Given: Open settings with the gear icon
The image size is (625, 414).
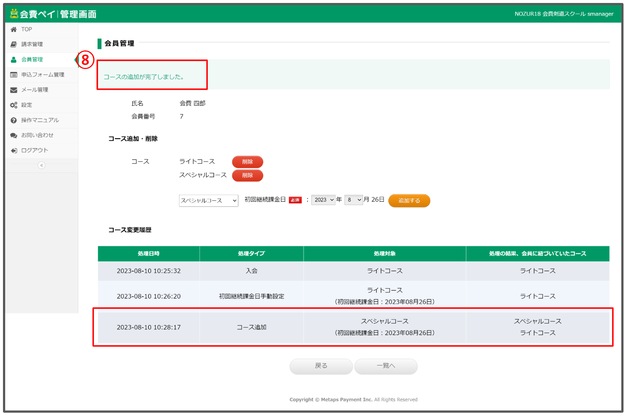Looking at the screenshot, I should click(13, 105).
